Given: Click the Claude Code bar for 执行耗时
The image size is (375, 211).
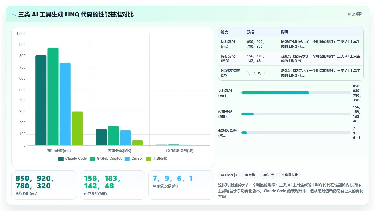Looking at the screenshot, I should point(41,100).
